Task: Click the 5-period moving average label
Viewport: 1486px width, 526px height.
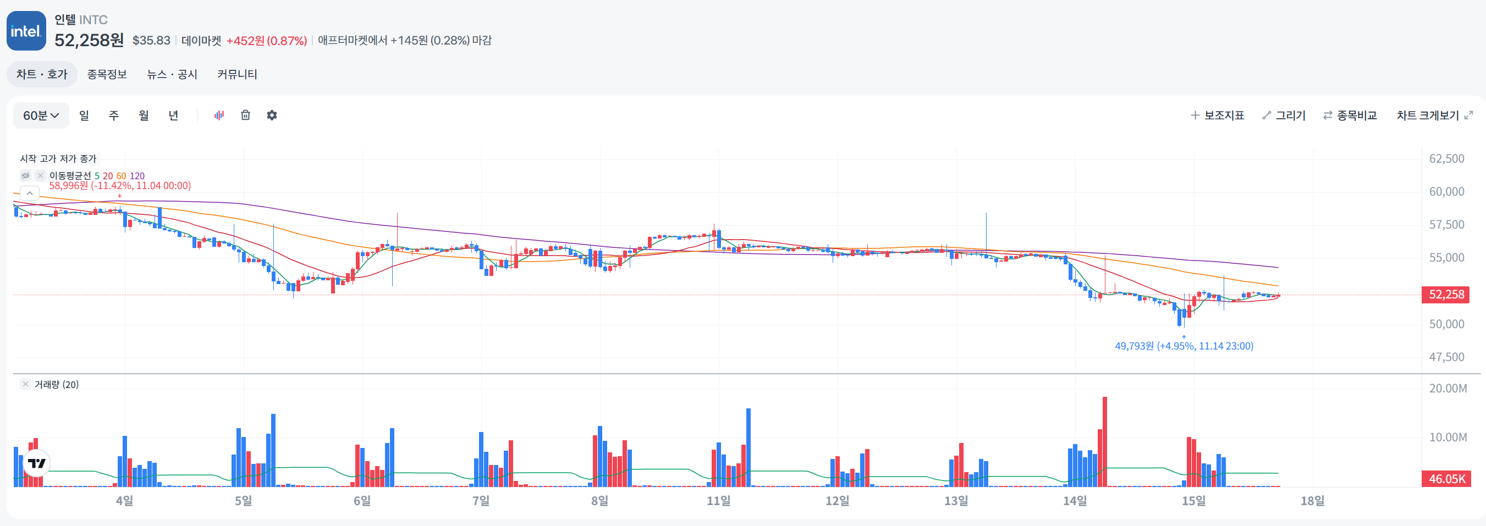Action: [x=97, y=176]
